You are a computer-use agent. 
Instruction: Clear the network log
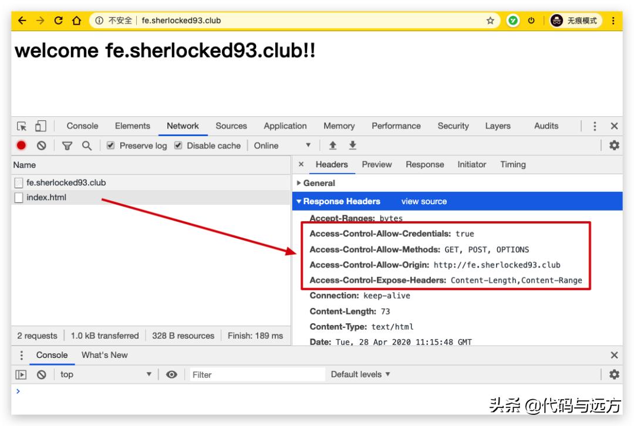pyautogui.click(x=41, y=146)
